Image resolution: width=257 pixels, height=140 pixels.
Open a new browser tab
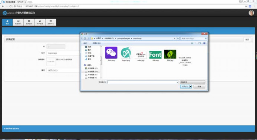(x=30, y=2)
